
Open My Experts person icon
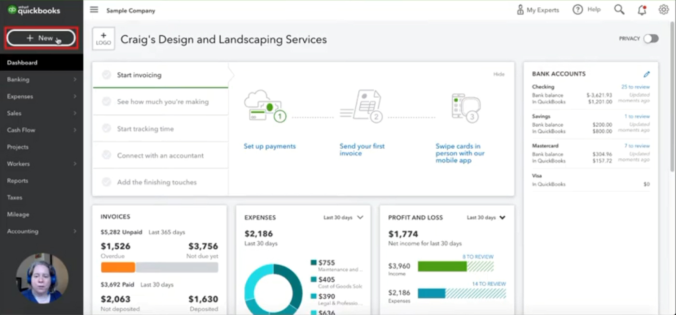click(x=520, y=10)
